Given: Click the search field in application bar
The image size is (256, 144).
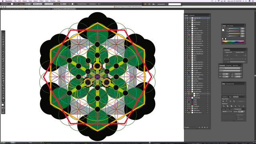Looking at the screenshot, I should (174, 4).
